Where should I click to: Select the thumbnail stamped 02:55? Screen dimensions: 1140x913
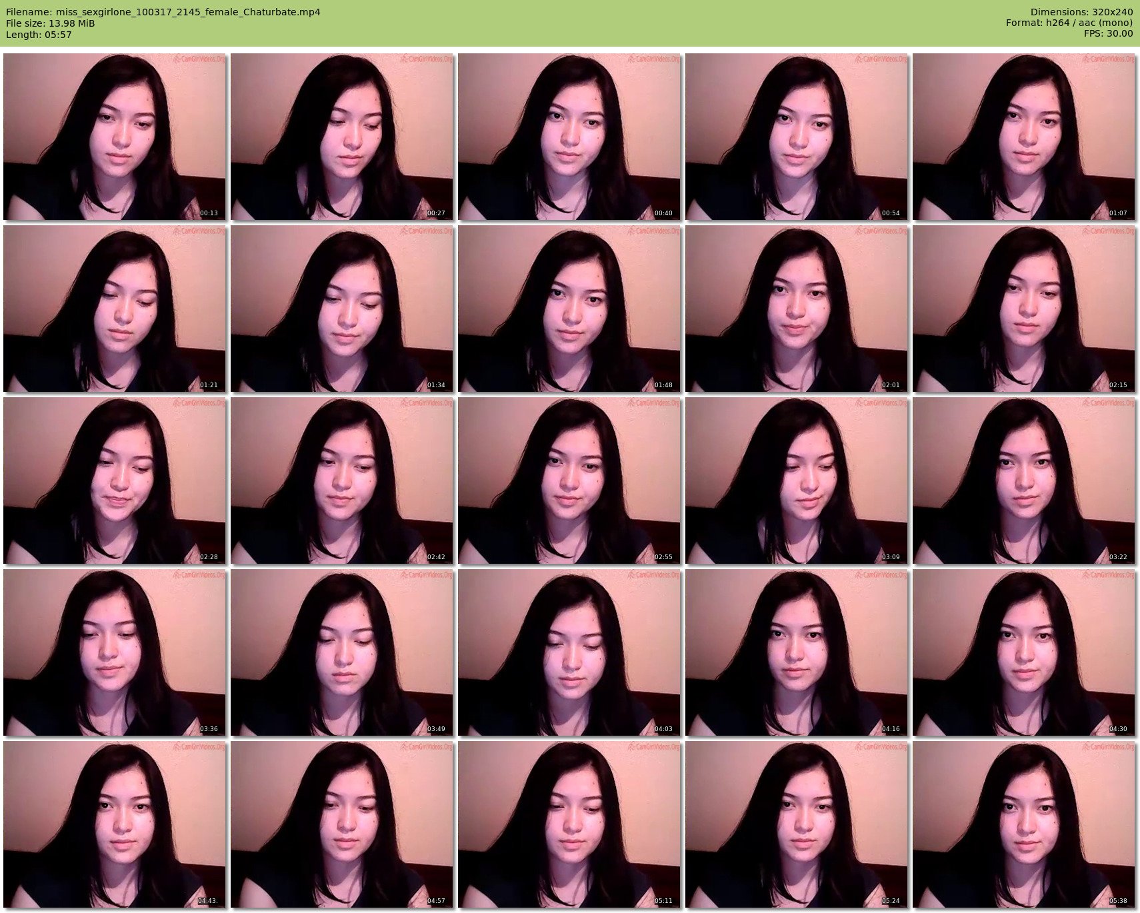coord(569,480)
